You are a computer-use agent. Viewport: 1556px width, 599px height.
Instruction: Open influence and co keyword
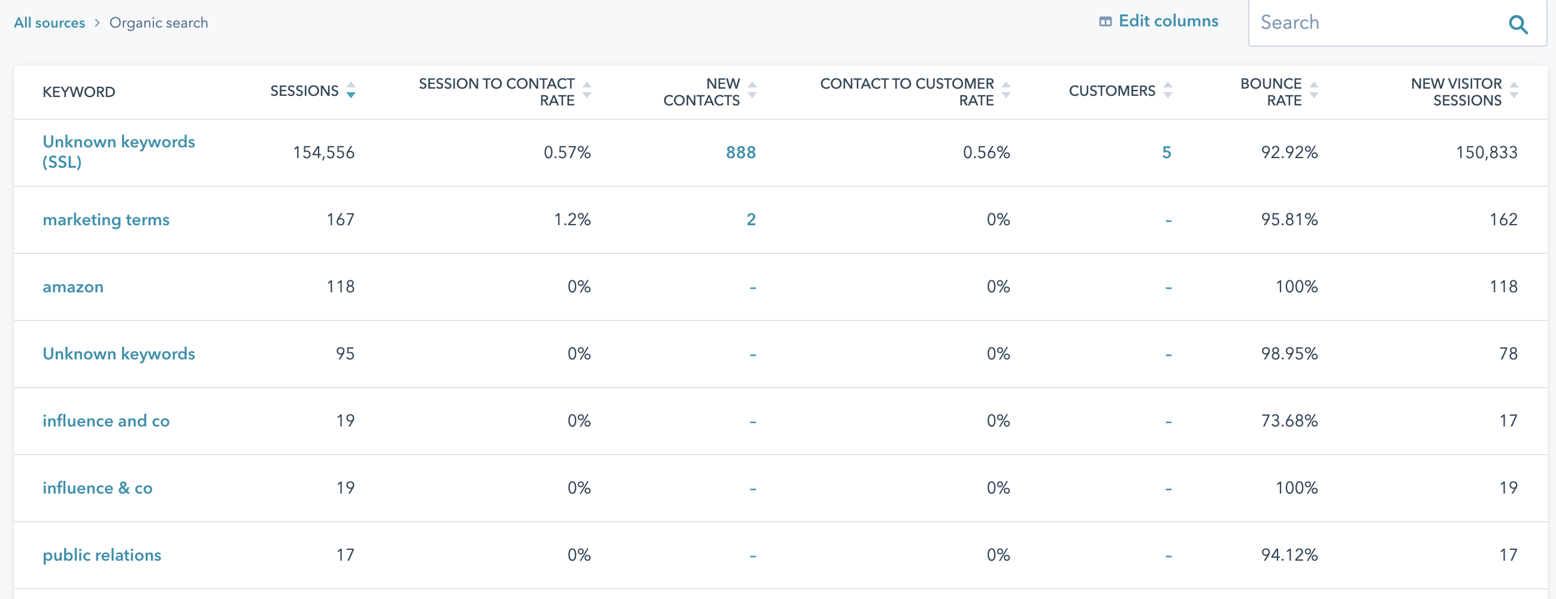[x=105, y=421]
